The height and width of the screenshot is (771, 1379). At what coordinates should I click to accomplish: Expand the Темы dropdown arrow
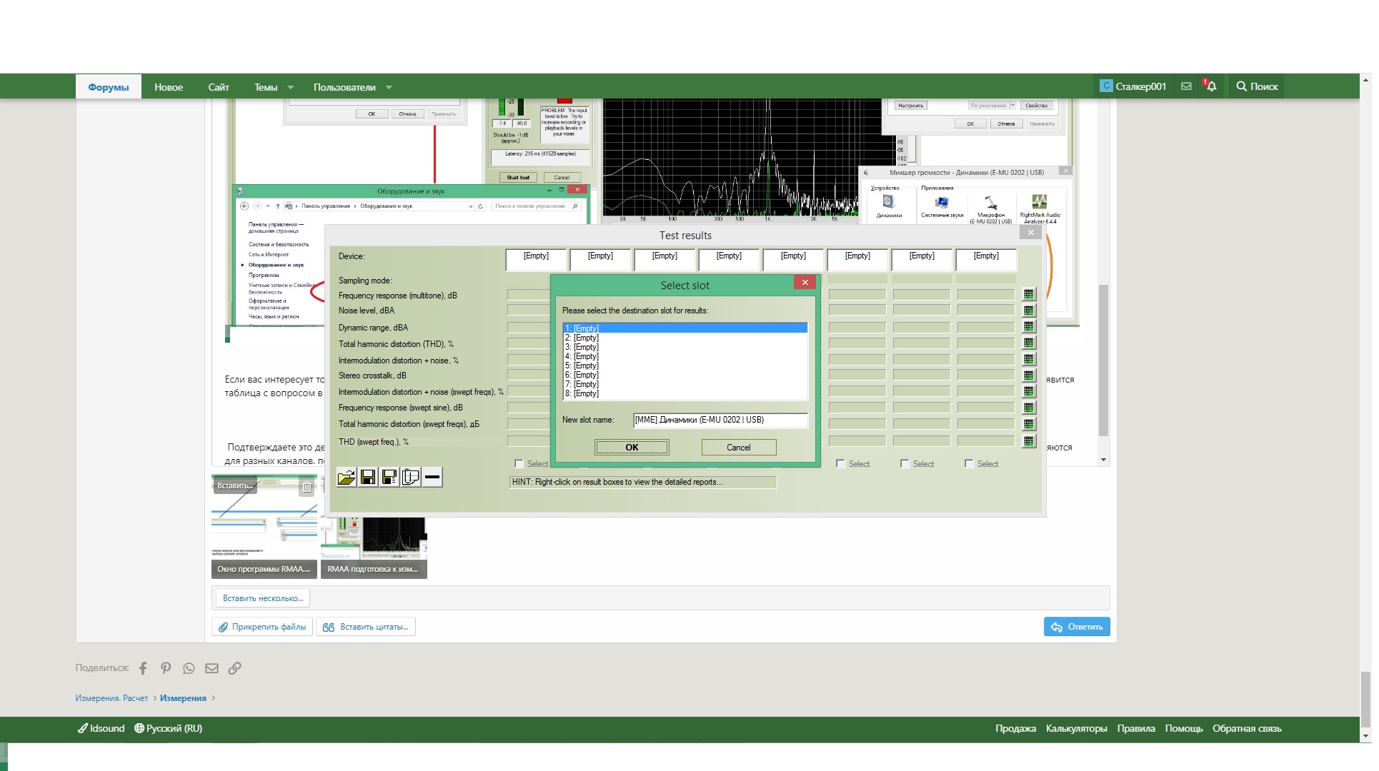point(291,87)
